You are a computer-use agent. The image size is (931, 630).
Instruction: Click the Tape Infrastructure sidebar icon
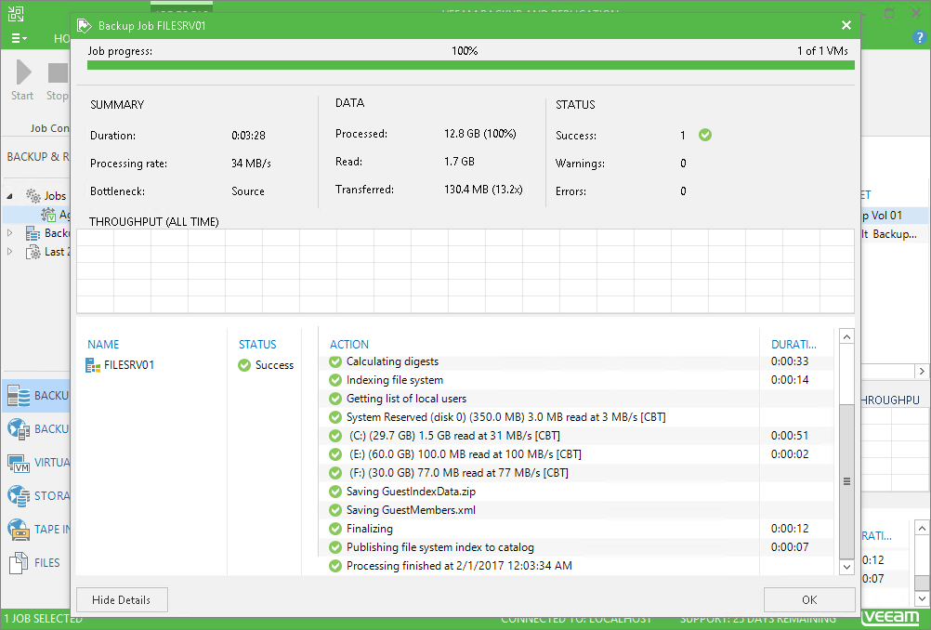(x=19, y=529)
